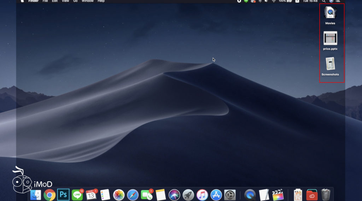Open Finder from the Dock
The width and height of the screenshot is (362, 201).
(x=36, y=195)
